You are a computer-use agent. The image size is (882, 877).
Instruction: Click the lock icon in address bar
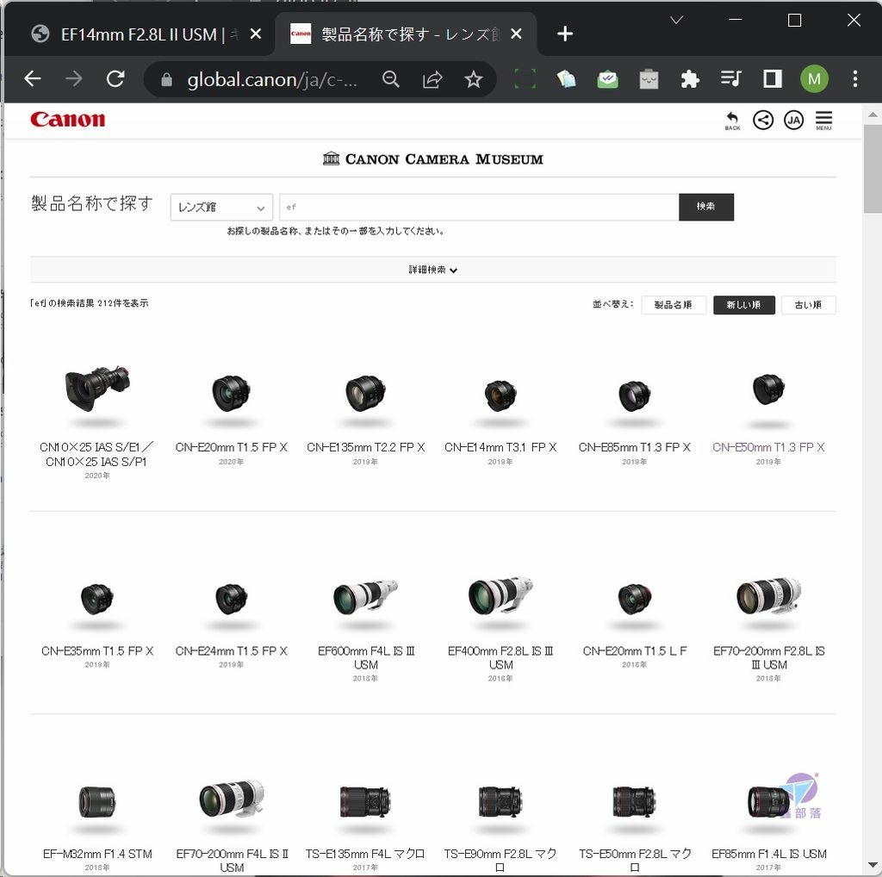pyautogui.click(x=166, y=80)
